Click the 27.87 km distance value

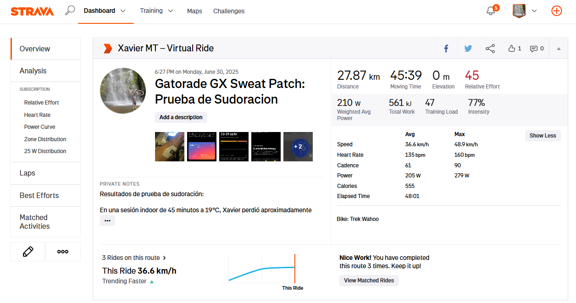point(359,76)
